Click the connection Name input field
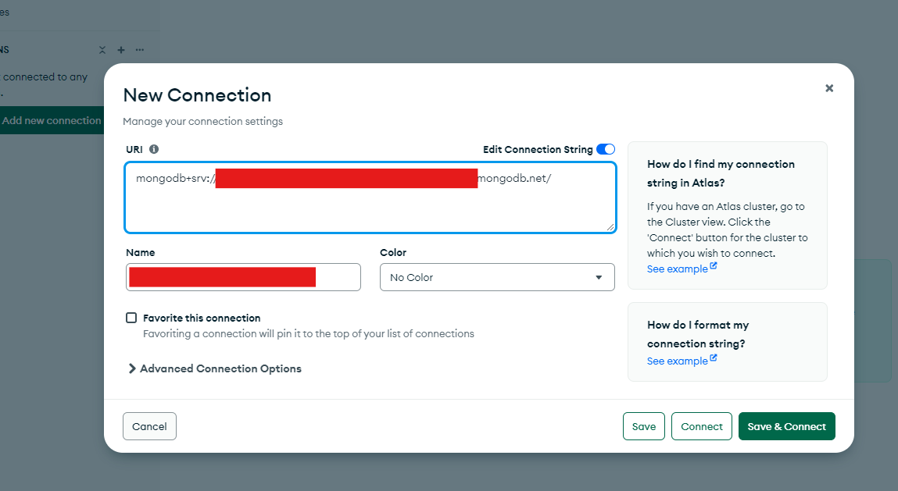This screenshot has height=491, width=898. 243,277
